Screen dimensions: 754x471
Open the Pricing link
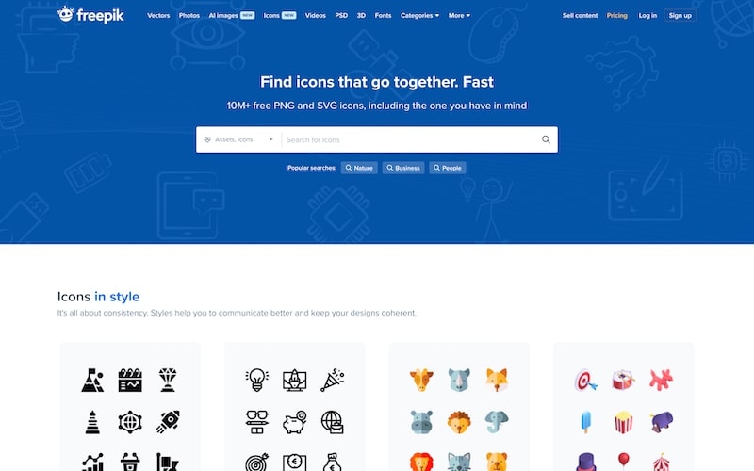[617, 15]
